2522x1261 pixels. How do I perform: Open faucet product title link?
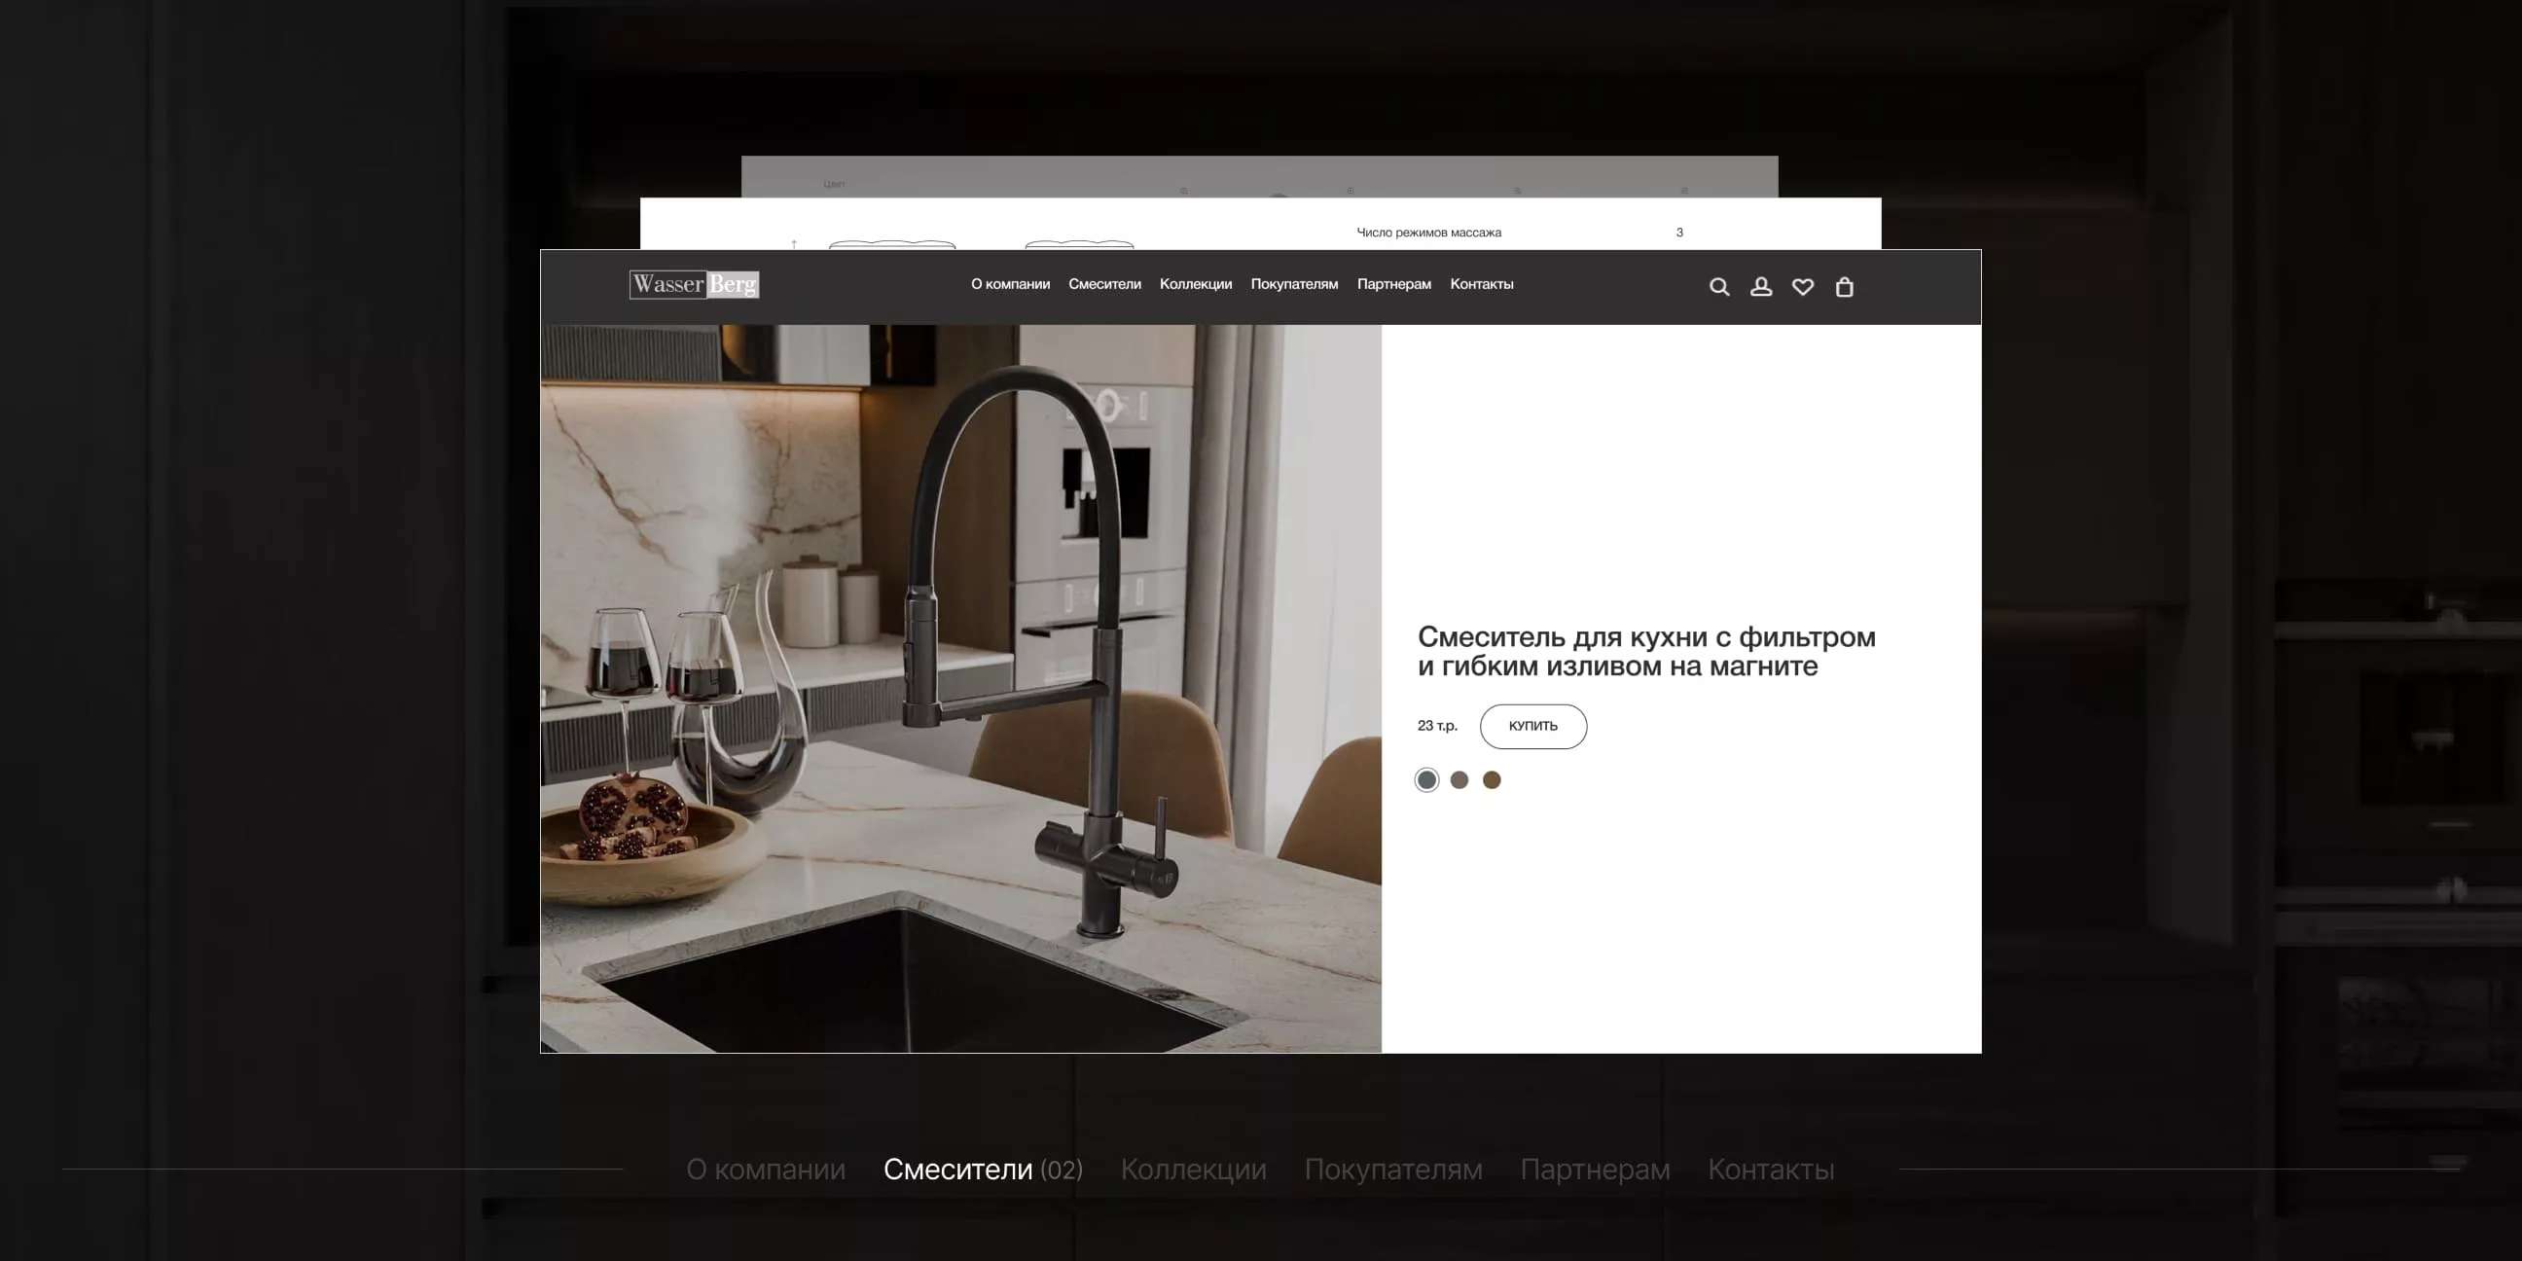[x=1646, y=652]
